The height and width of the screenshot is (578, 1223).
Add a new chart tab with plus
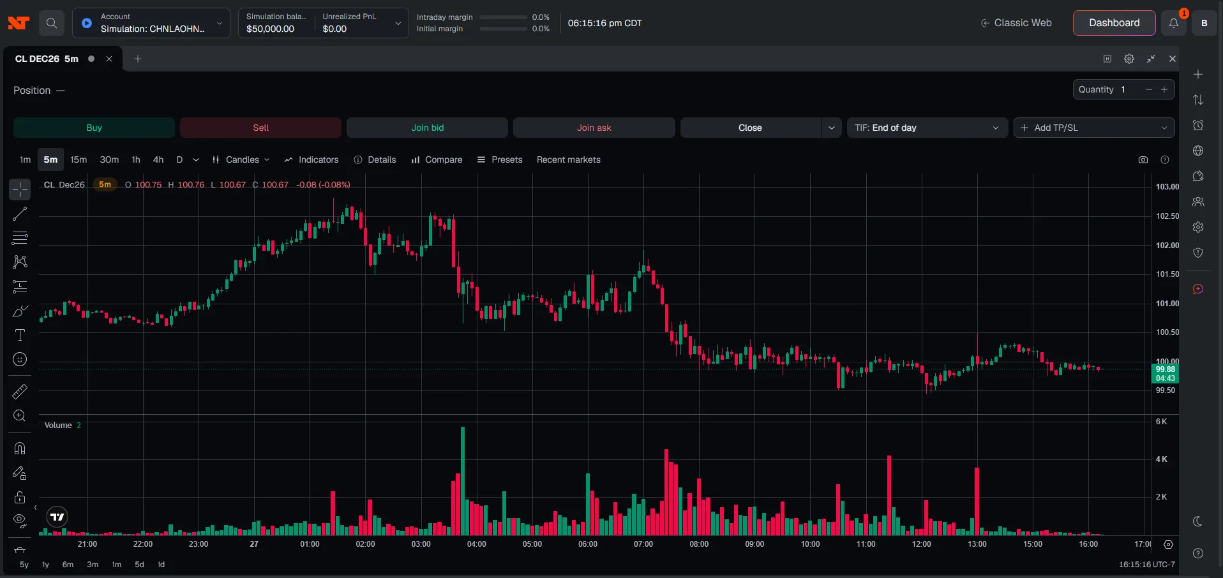137,59
